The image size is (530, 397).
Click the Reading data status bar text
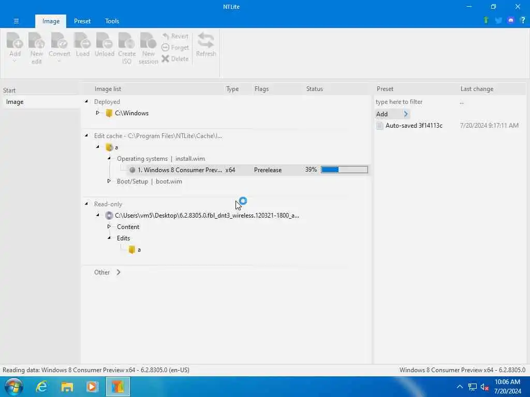click(x=96, y=370)
